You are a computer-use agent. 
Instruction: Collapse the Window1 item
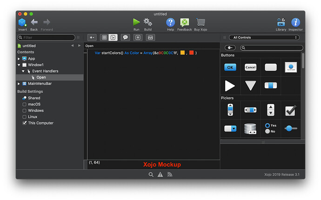[x=19, y=65]
